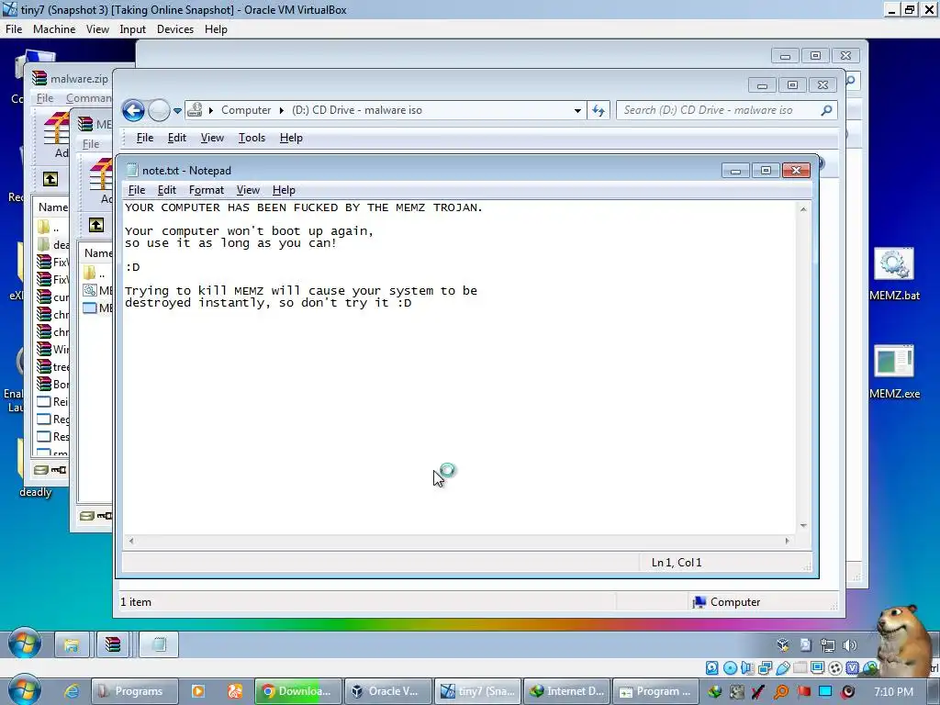
Task: Open Notepad's Format menu
Action: [x=207, y=190]
